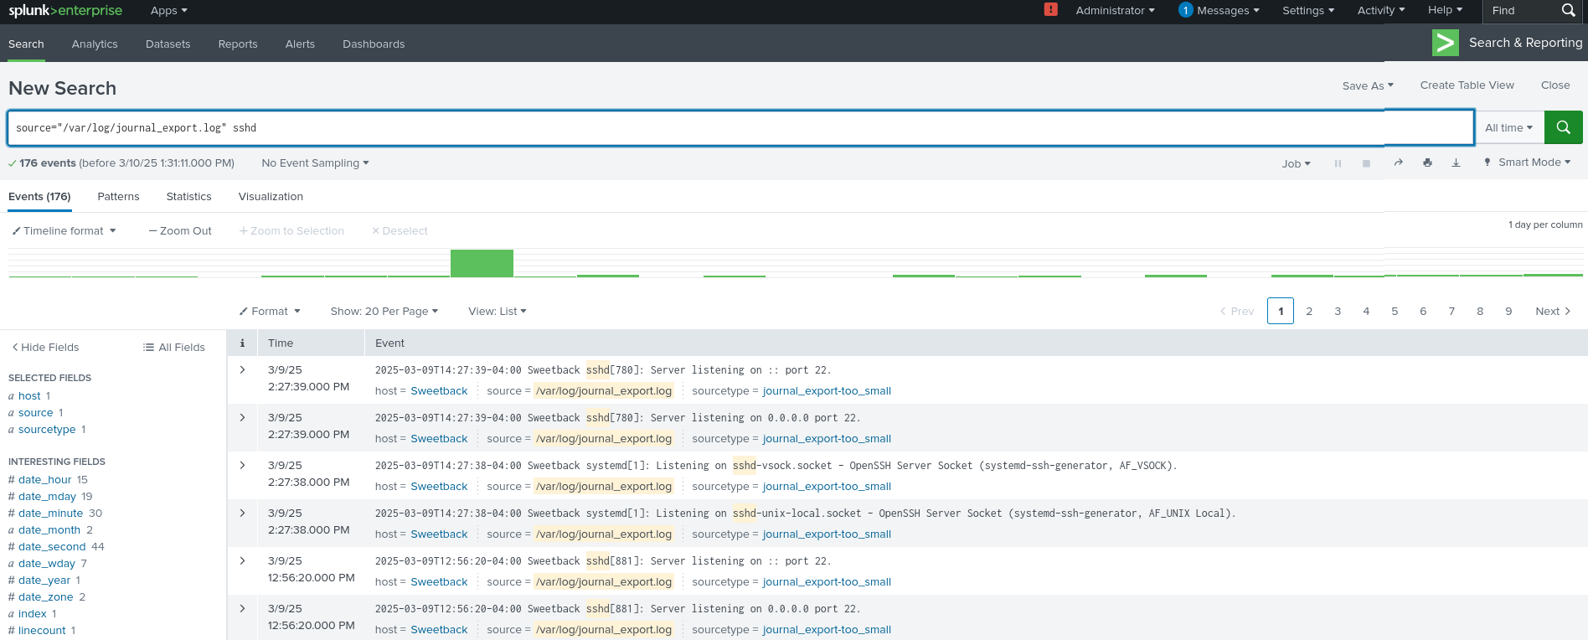Image resolution: width=1588 pixels, height=640 pixels.
Task: Export the search results
Action: click(1456, 163)
